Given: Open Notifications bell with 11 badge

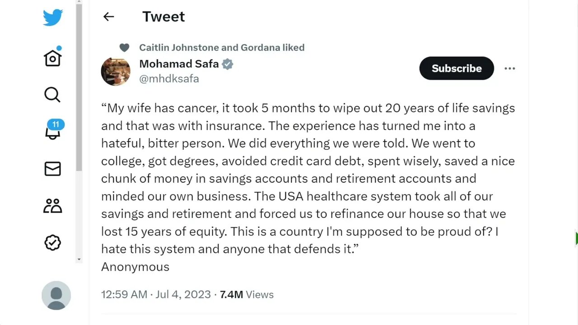Looking at the screenshot, I should pos(53,131).
